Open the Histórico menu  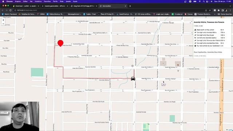point(38,1)
